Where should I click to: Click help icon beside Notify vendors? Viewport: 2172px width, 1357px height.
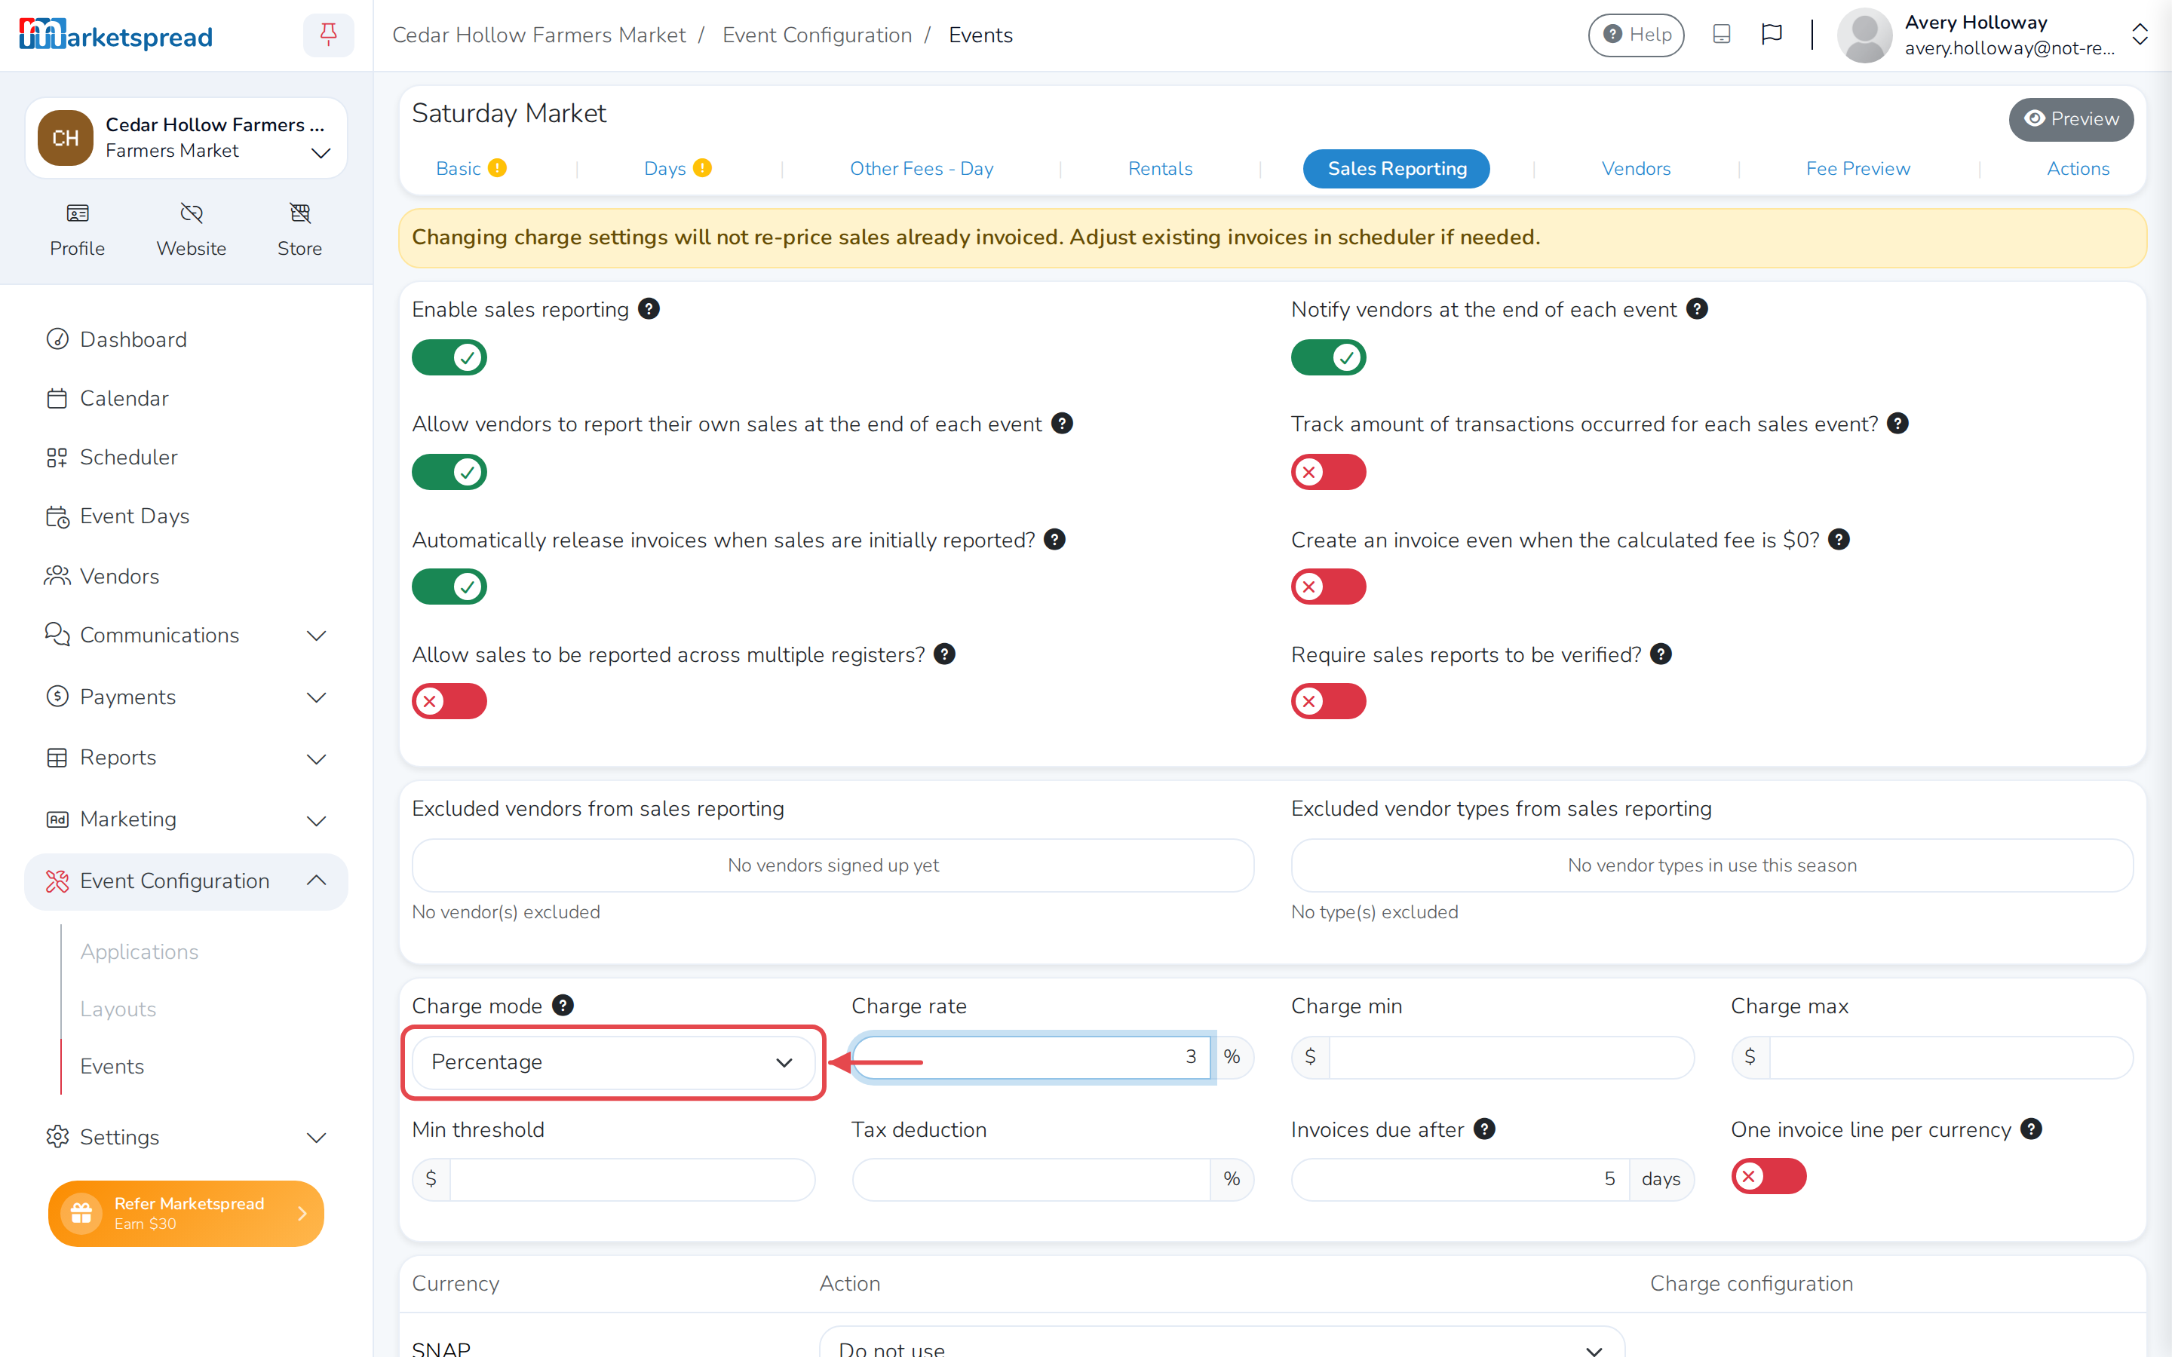(1696, 309)
